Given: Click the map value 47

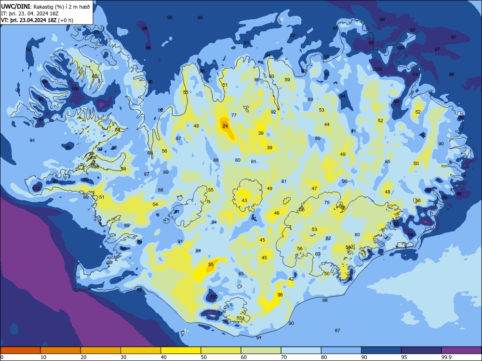Looking at the screenshot, I should (x=314, y=189).
